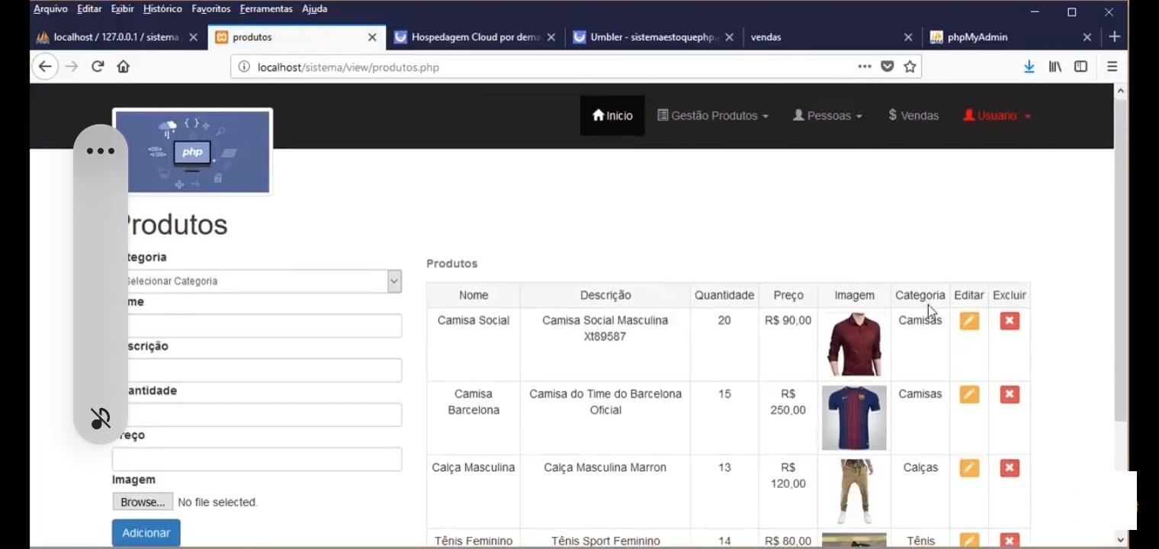Close the vendas tab
This screenshot has width=1159, height=549.
tap(908, 37)
